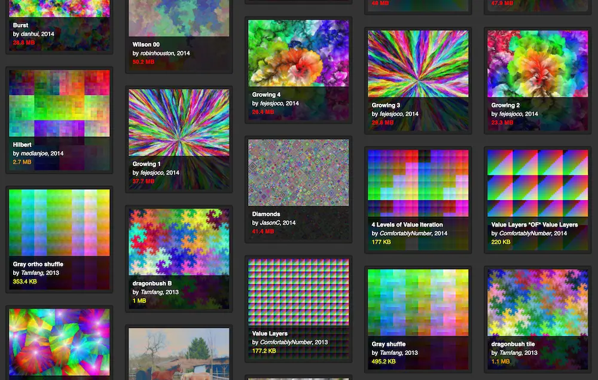Click Tamfang under dragonbush B

pos(152,292)
